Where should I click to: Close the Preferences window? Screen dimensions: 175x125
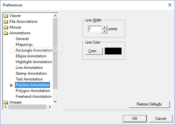coord(170,5)
